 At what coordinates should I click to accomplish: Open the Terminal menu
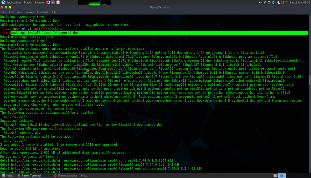point(42,12)
